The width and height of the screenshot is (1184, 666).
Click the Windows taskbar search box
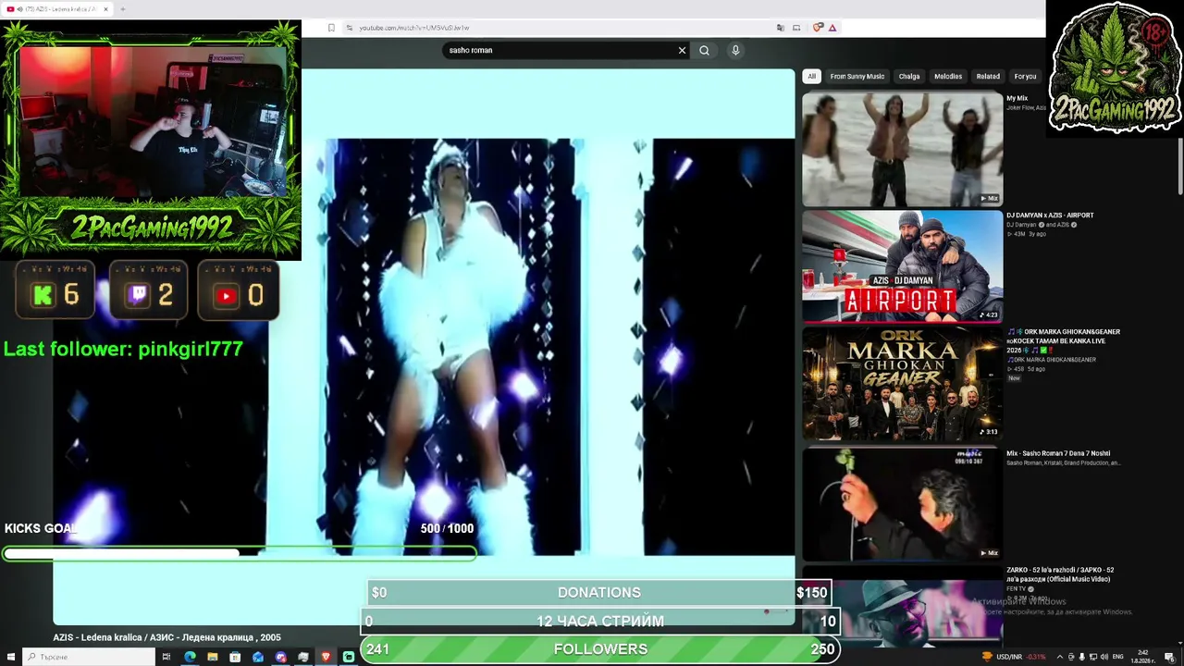pyautogui.click(x=88, y=657)
